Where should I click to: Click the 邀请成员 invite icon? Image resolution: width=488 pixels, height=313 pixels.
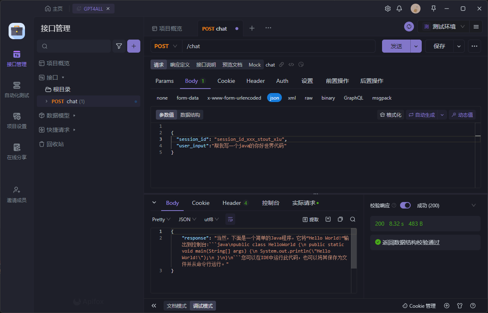click(x=16, y=190)
